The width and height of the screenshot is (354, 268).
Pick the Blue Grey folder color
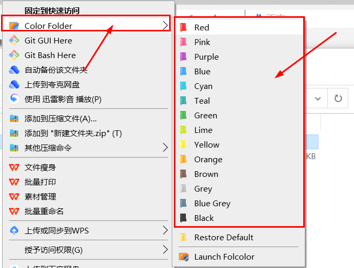(212, 203)
